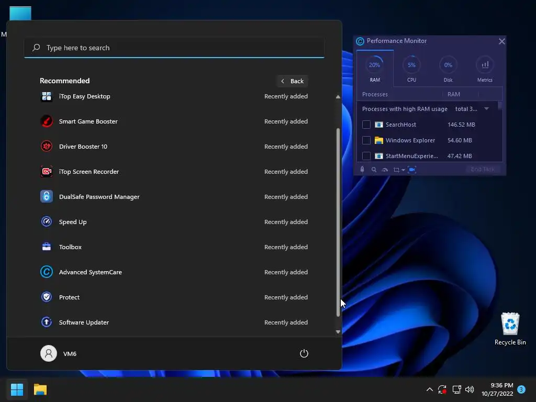
Task: Click the screen record camera icon in Performance Monitor
Action: [x=412, y=170]
